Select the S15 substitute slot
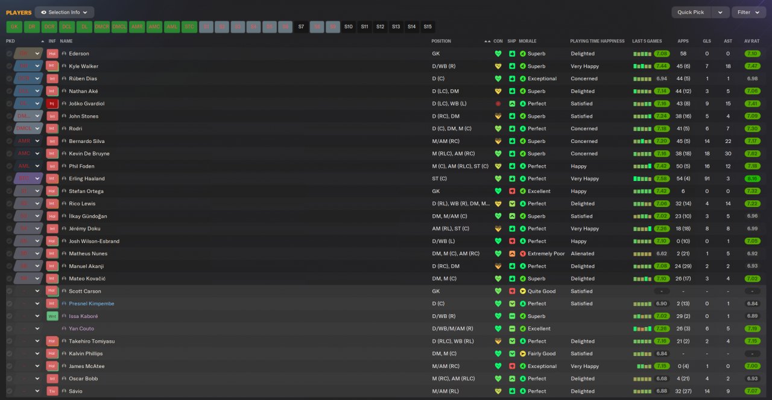Viewport: 772px width, 400px height. [427, 27]
